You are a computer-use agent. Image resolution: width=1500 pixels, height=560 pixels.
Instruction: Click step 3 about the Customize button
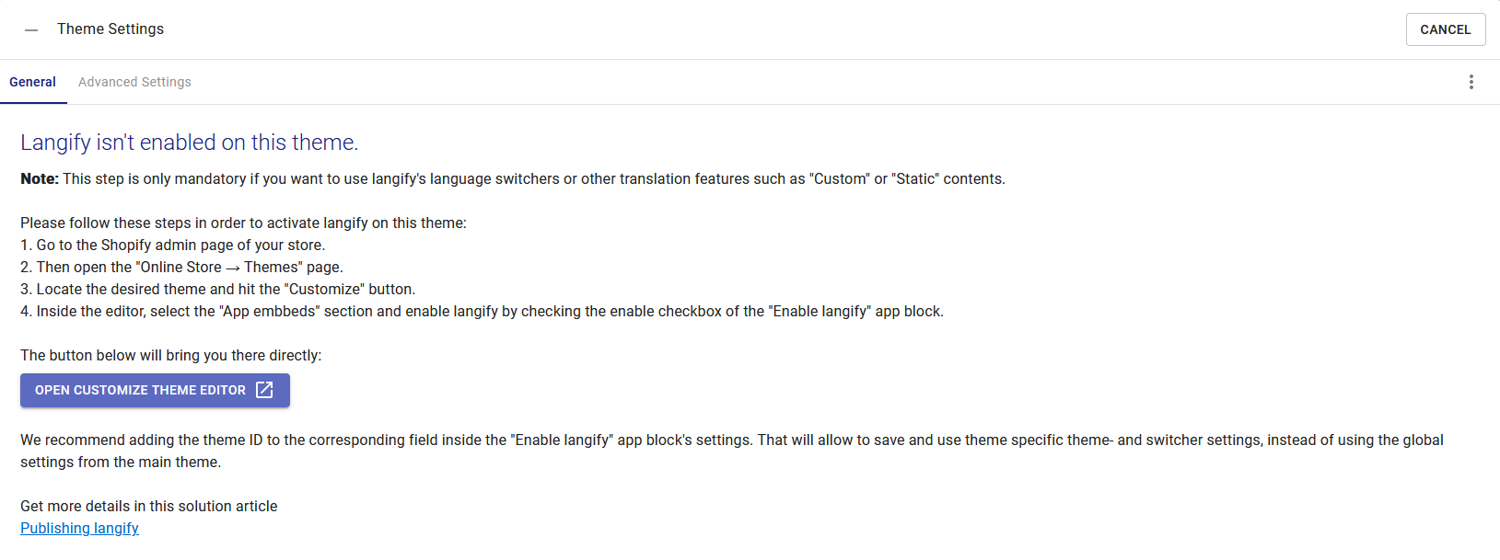218,289
